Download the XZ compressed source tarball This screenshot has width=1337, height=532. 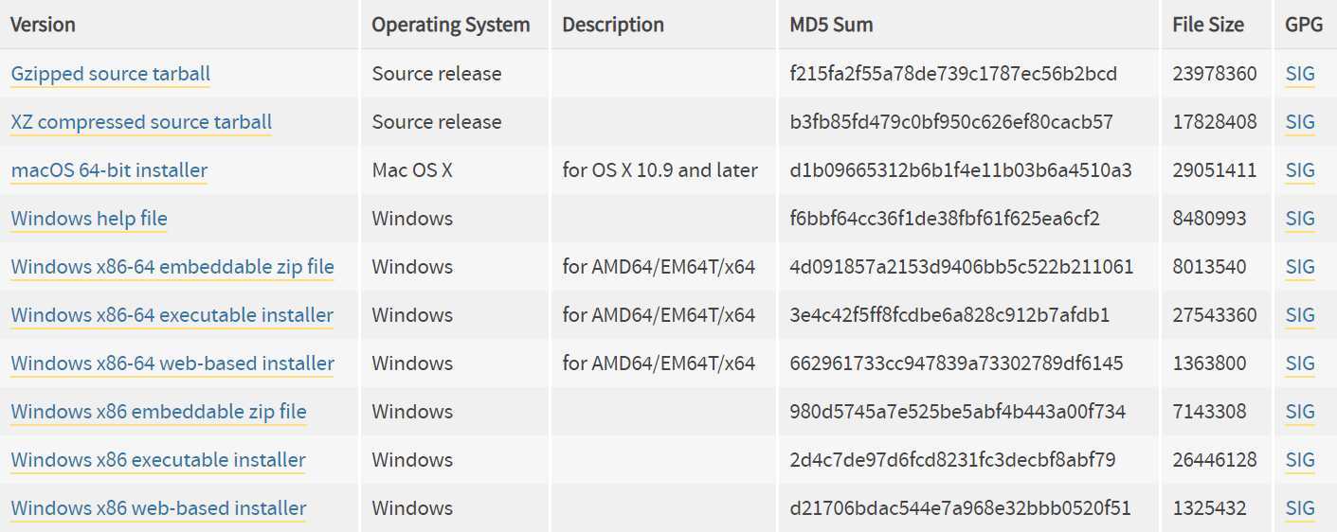pyautogui.click(x=141, y=122)
